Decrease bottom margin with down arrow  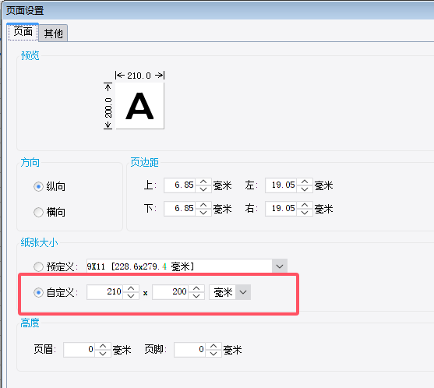click(x=203, y=212)
